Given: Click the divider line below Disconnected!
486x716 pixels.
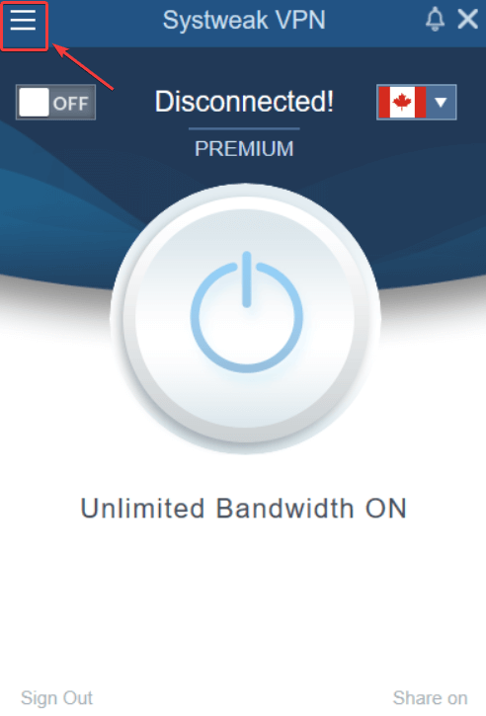Looking at the screenshot, I should click(244, 128).
